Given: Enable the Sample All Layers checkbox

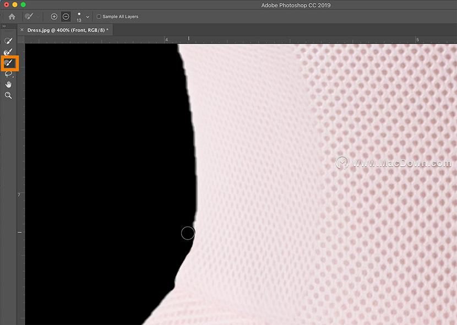Looking at the screenshot, I should pyautogui.click(x=99, y=17).
